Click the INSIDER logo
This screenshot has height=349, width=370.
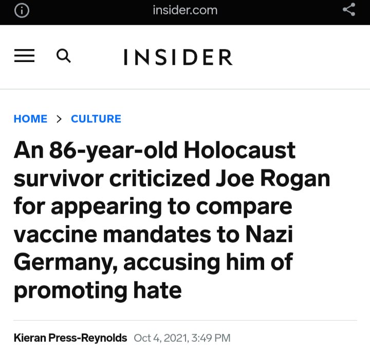[178, 57]
